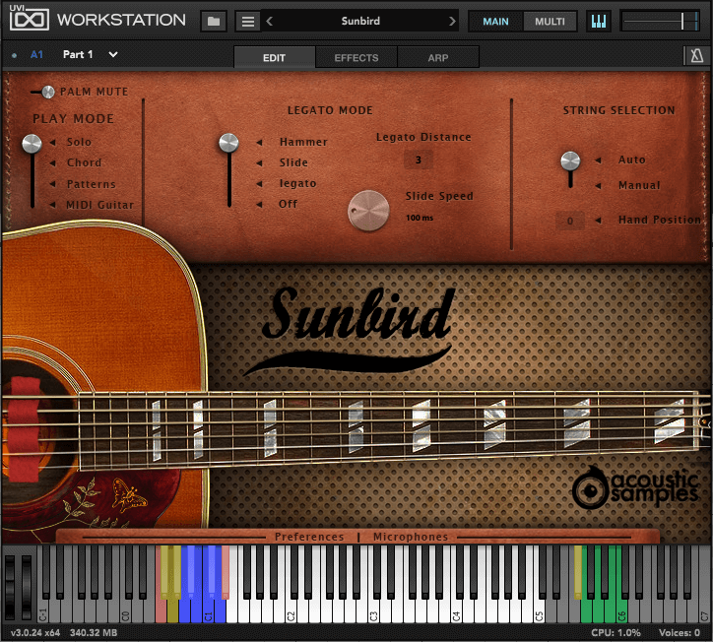Image resolution: width=713 pixels, height=642 pixels.
Task: Select Manual string selection
Action: click(639, 185)
